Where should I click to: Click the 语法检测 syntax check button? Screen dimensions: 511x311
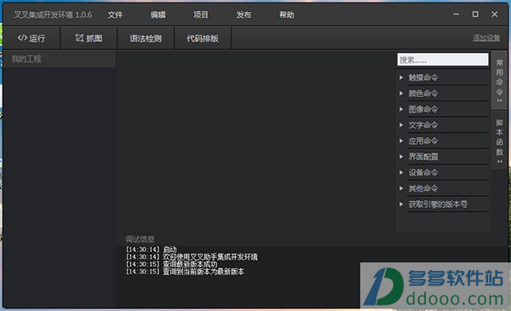click(146, 38)
